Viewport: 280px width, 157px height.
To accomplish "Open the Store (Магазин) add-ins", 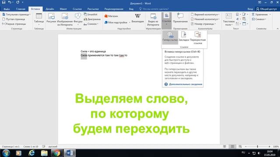I will [x=111, y=16].
